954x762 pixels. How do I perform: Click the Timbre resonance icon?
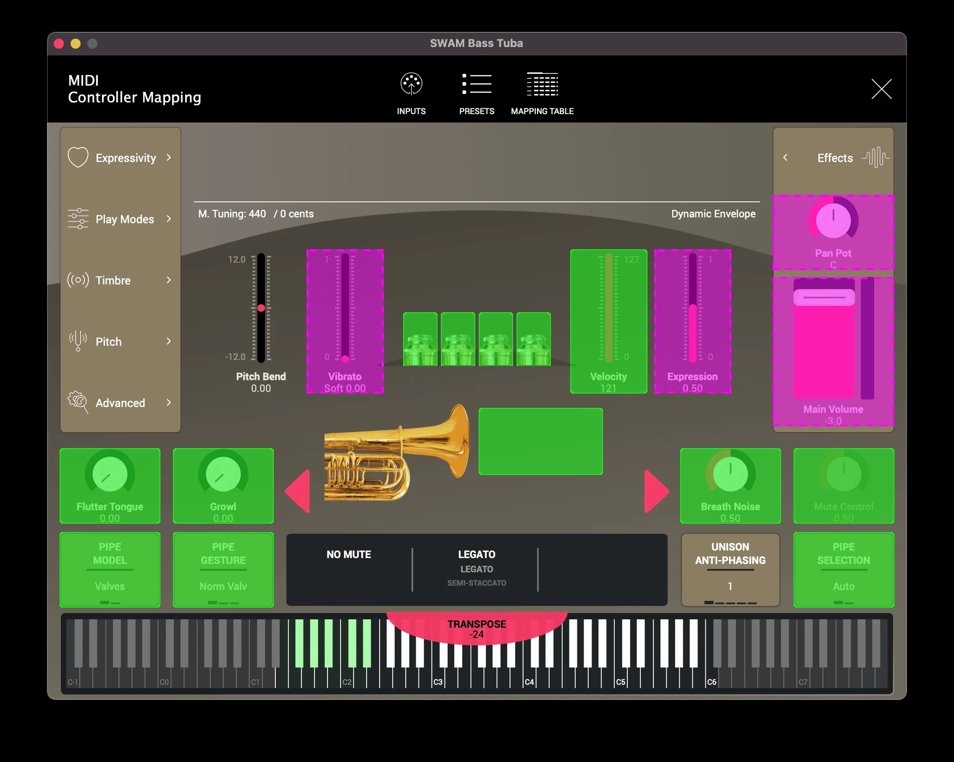tap(78, 280)
